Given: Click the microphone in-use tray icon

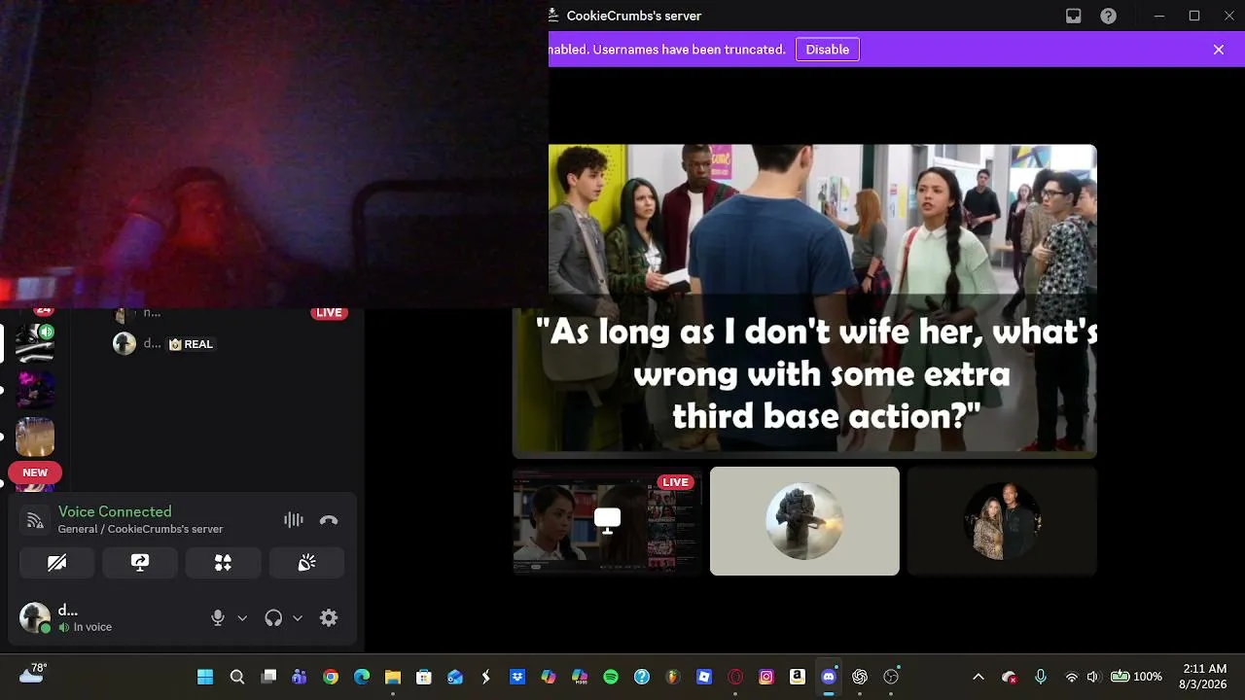Looking at the screenshot, I should pos(1041,677).
